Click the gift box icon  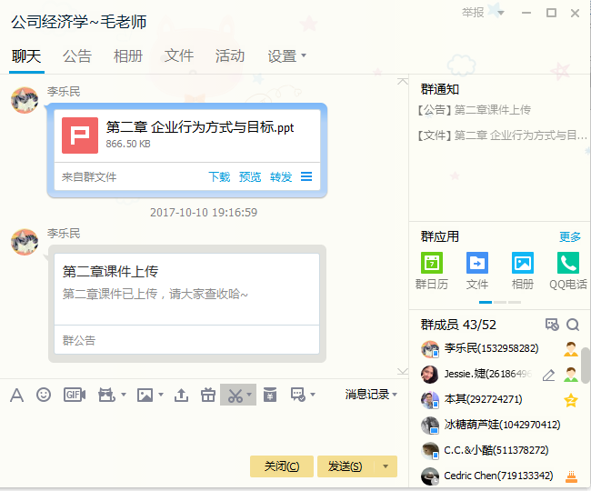coord(208,395)
